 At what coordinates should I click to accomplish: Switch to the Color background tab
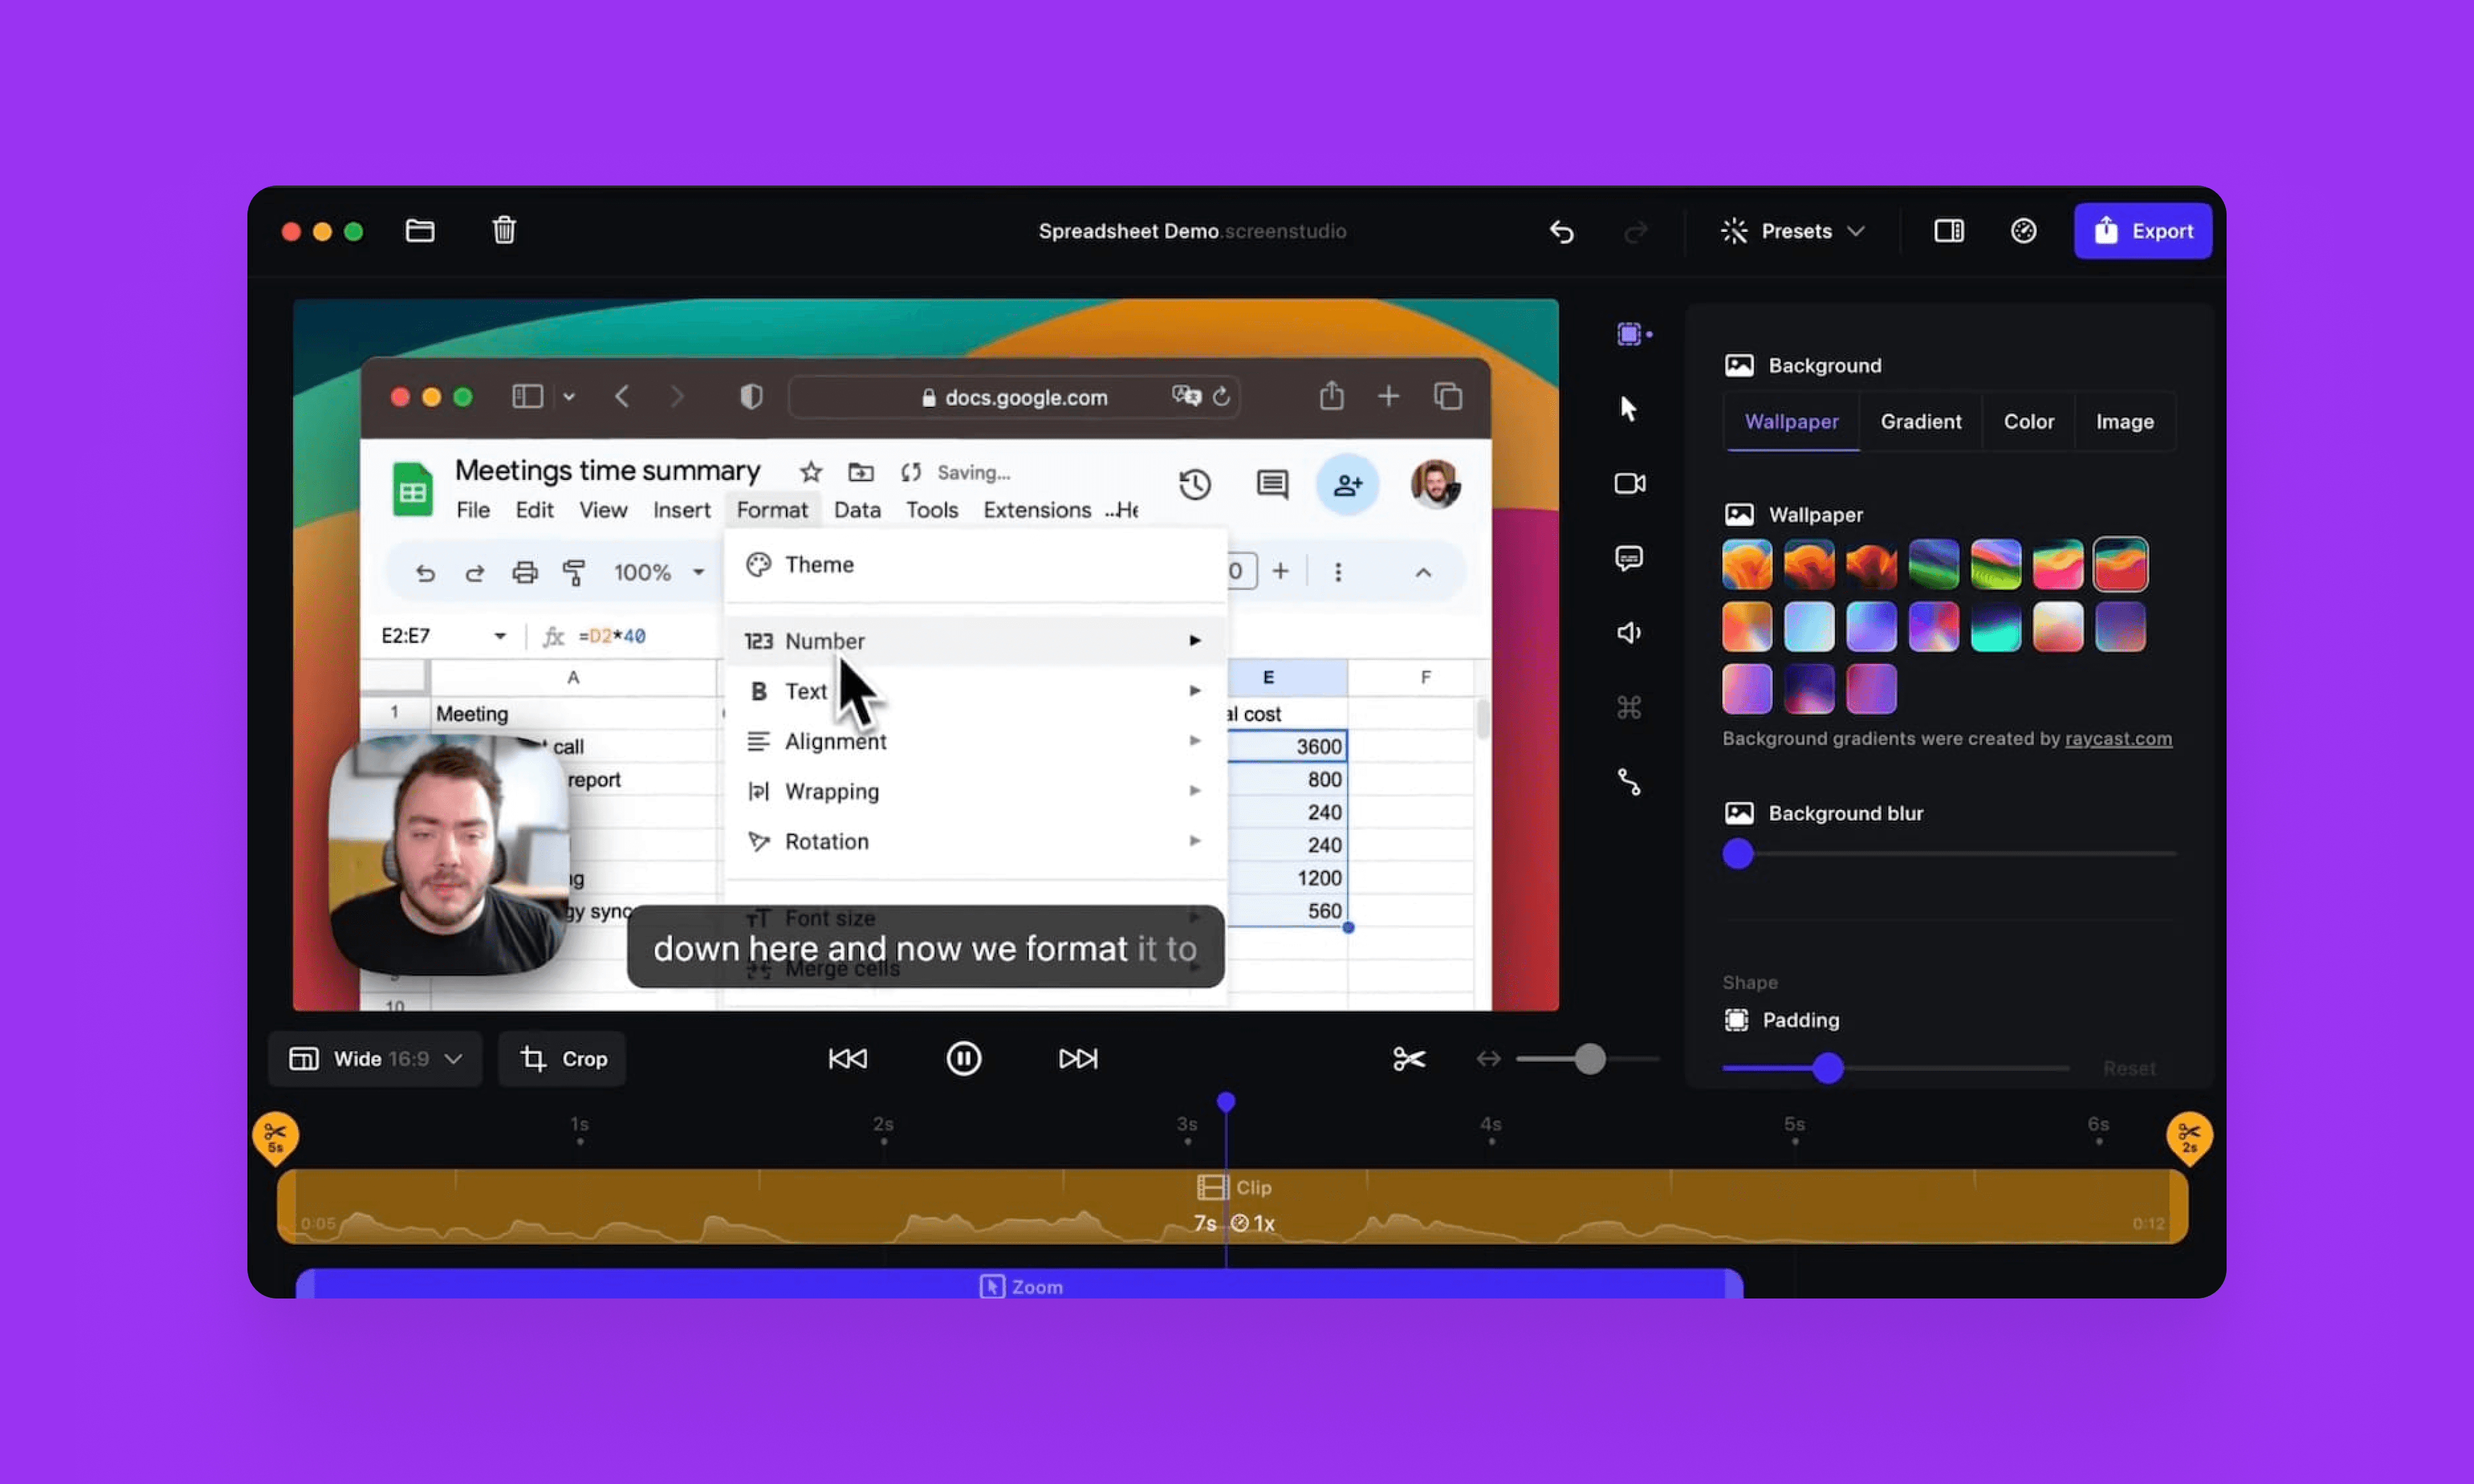click(2028, 421)
